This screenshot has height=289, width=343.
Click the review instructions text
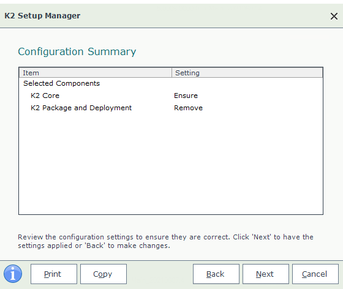pos(165,241)
